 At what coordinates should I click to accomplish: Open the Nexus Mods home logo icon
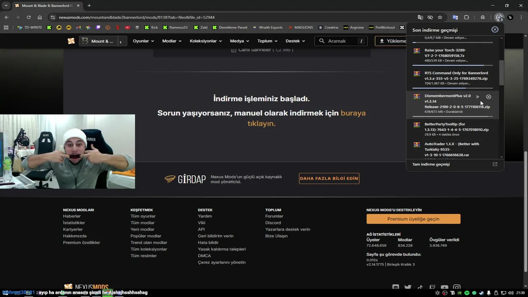point(71,41)
